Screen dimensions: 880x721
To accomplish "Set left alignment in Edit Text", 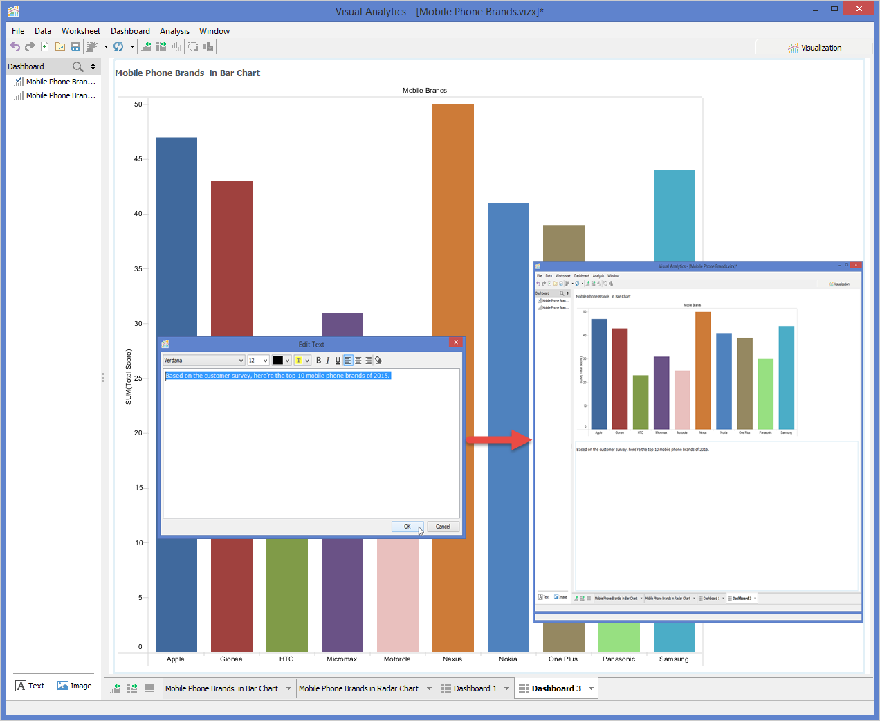I will [348, 360].
